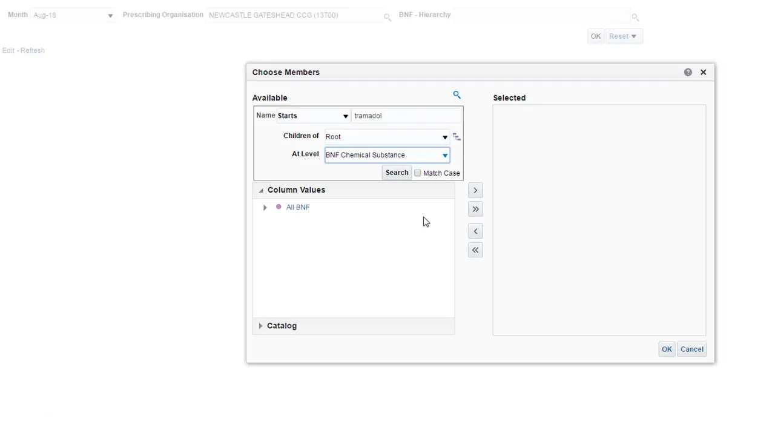Screen dimensions: 775x436
Task: Click inside the Selected members list box
Action: pos(599,220)
